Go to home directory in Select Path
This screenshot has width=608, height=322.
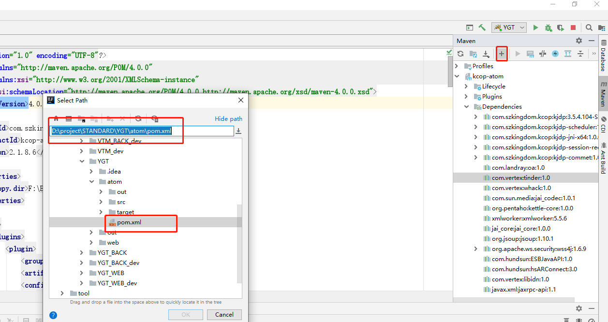pos(56,118)
